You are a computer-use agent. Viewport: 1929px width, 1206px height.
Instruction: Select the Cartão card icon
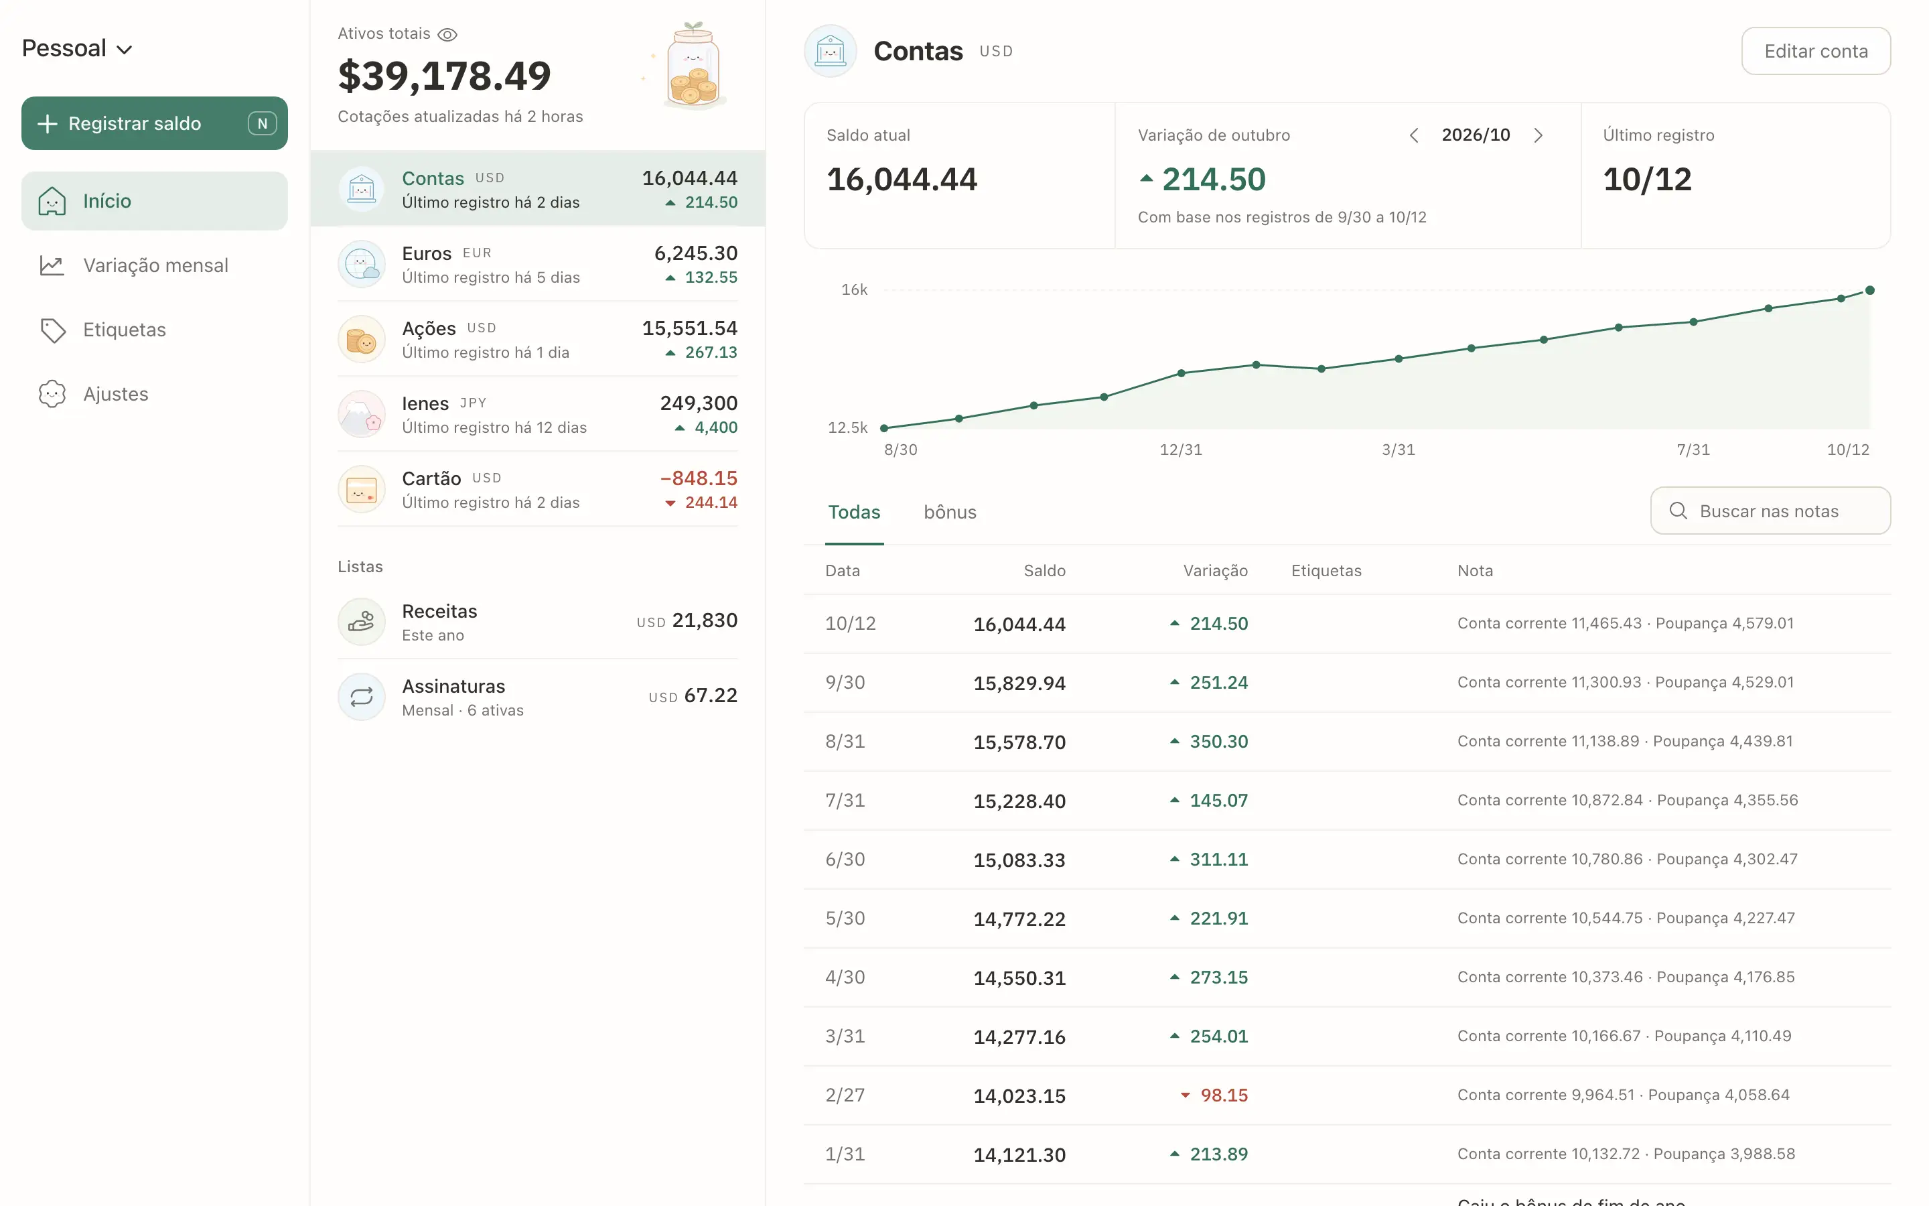[x=362, y=489]
